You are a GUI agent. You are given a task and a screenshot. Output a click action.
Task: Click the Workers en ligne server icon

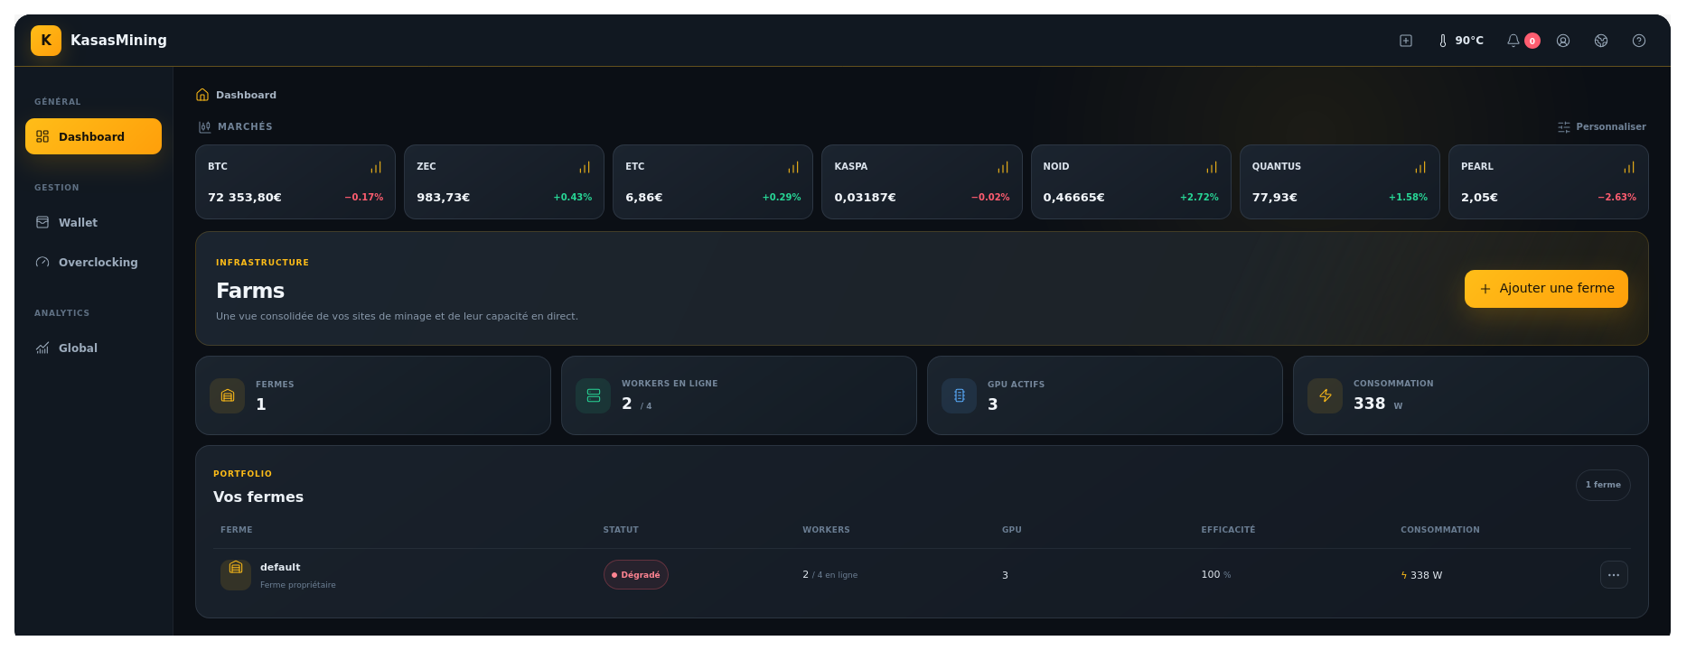coord(594,395)
